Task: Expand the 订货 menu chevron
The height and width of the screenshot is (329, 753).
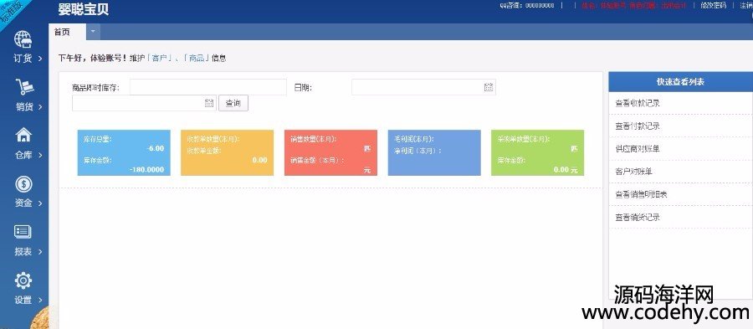Action: click(x=40, y=59)
